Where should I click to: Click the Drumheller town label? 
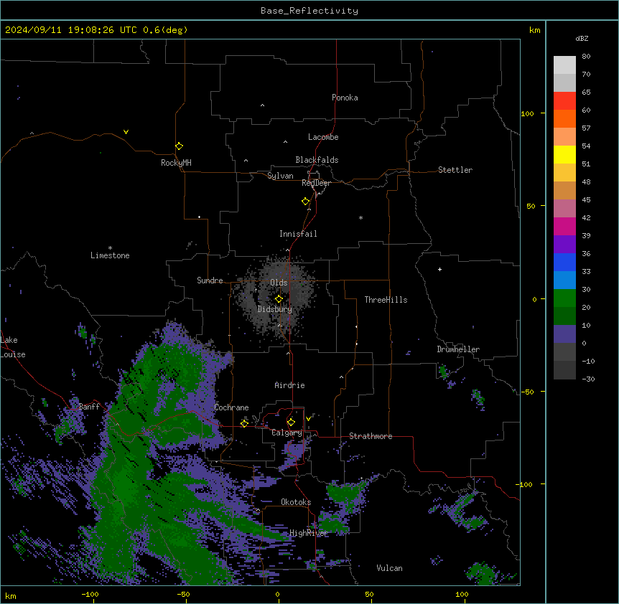[x=458, y=349]
